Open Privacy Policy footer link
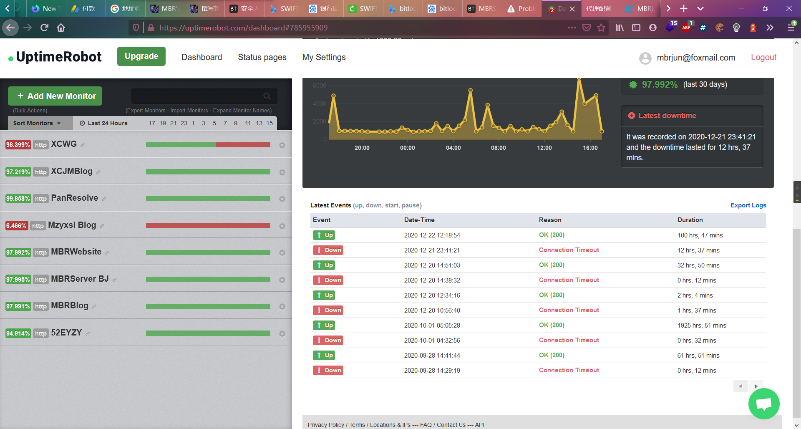801x429 pixels. pos(326,425)
